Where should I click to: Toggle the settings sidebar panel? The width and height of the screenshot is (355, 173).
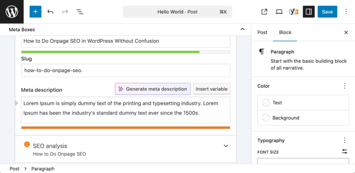[x=309, y=12]
